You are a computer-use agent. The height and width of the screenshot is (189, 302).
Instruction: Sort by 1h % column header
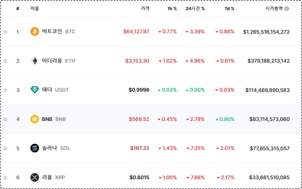[172, 8]
